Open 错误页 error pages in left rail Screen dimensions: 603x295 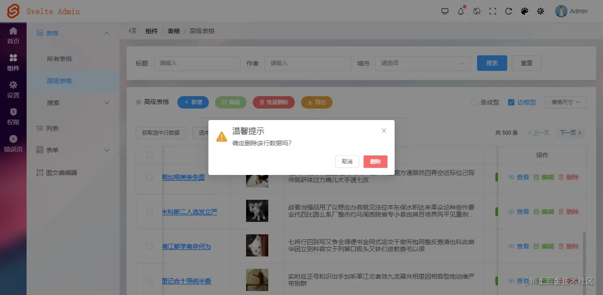click(13, 144)
